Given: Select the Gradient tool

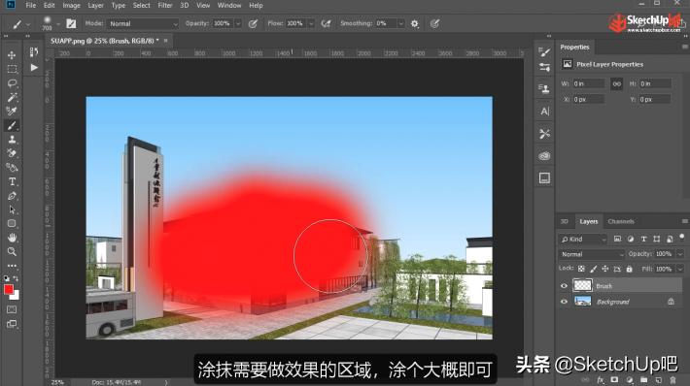Looking at the screenshot, I should coord(12,168).
